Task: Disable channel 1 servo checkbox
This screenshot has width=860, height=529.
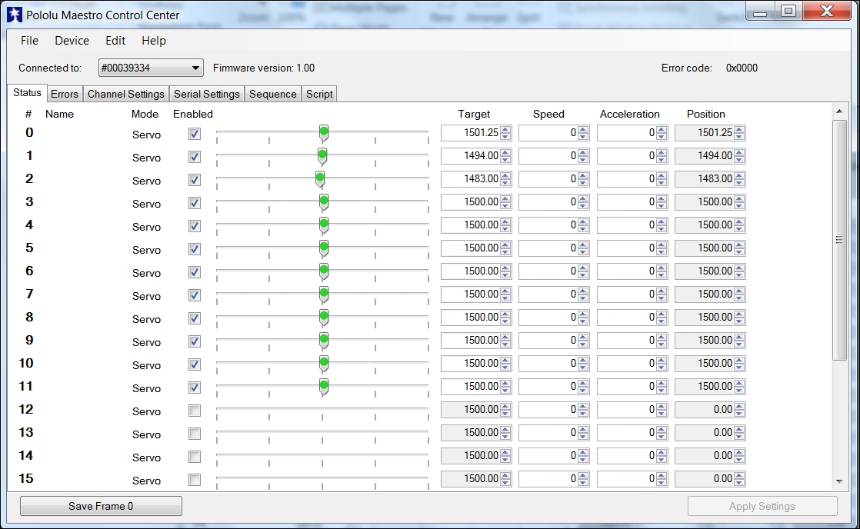Action: [x=194, y=157]
